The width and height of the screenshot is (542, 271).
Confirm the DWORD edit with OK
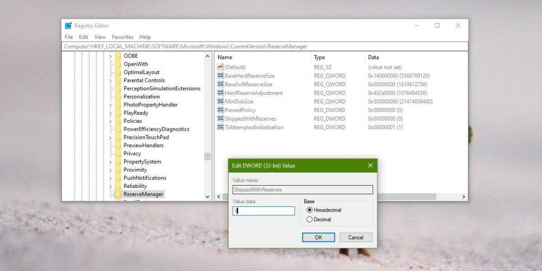coord(318,238)
